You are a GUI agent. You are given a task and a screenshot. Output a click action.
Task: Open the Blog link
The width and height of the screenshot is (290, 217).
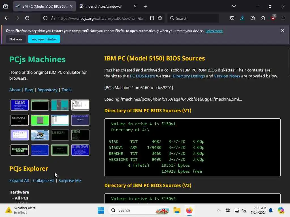pyautogui.click(x=29, y=90)
